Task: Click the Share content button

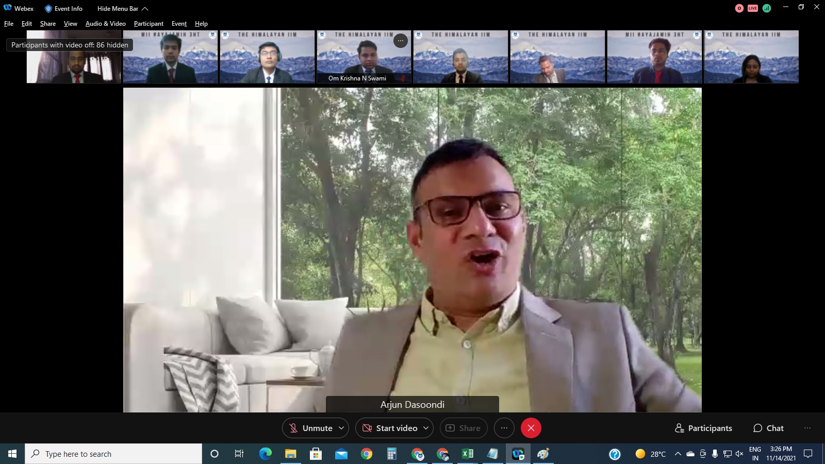Action: point(464,428)
